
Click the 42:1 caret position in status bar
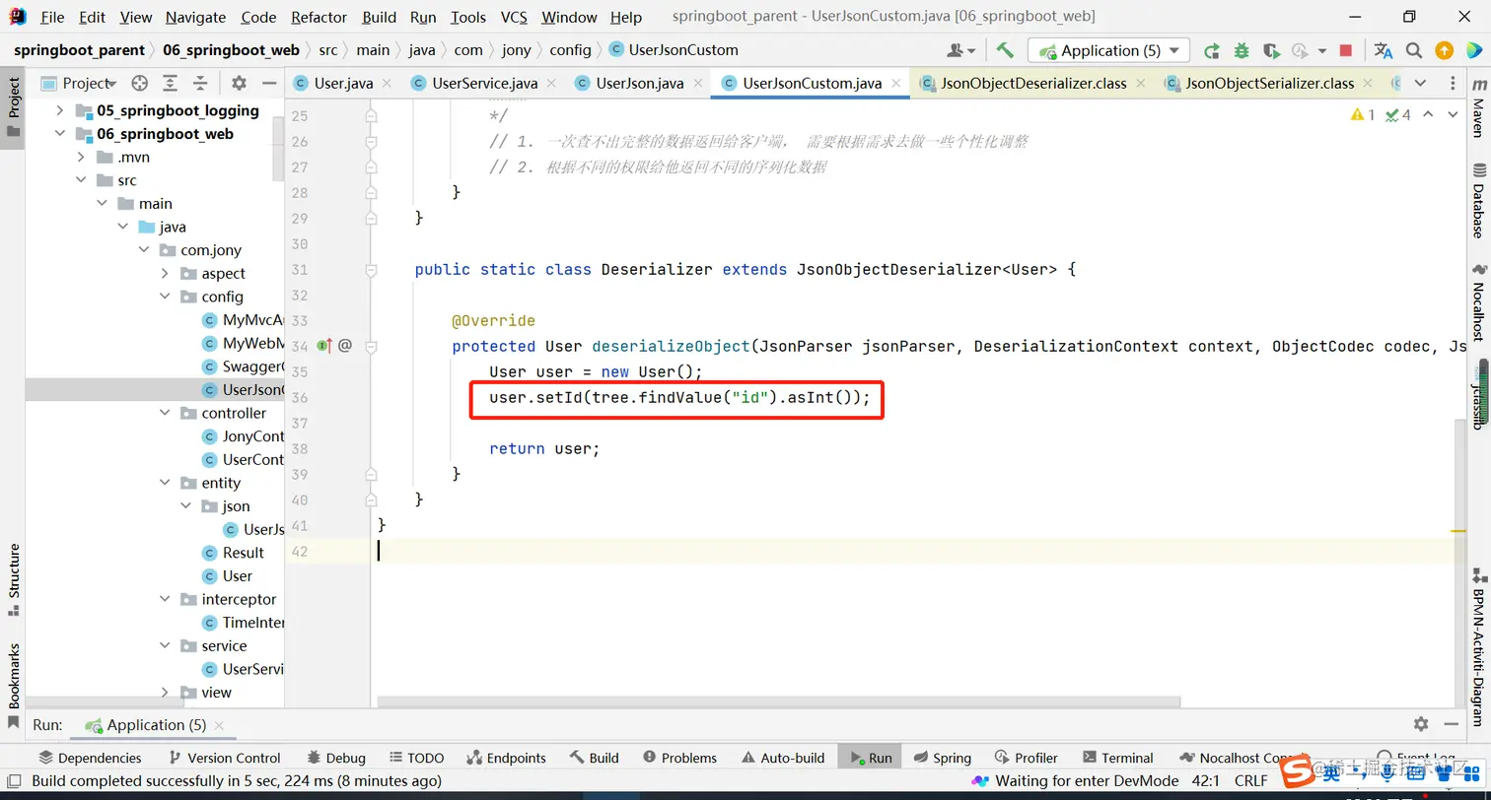pos(1206,781)
